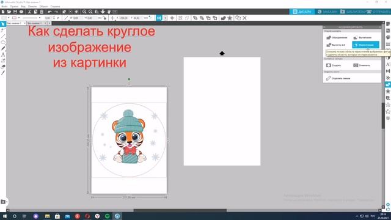391x220 pixels.
Task: Open the Text Style panel icon
Action: coord(388,64)
